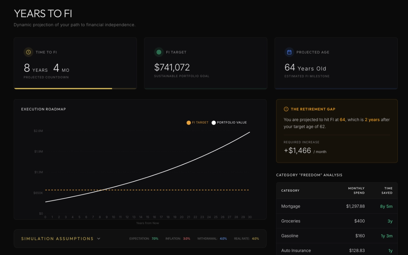Select the Real Rate 4.0% value

[255, 239]
